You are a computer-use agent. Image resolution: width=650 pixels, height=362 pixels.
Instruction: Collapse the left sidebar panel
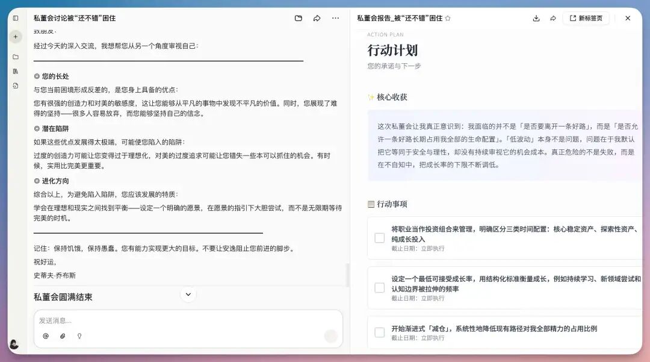click(x=15, y=18)
